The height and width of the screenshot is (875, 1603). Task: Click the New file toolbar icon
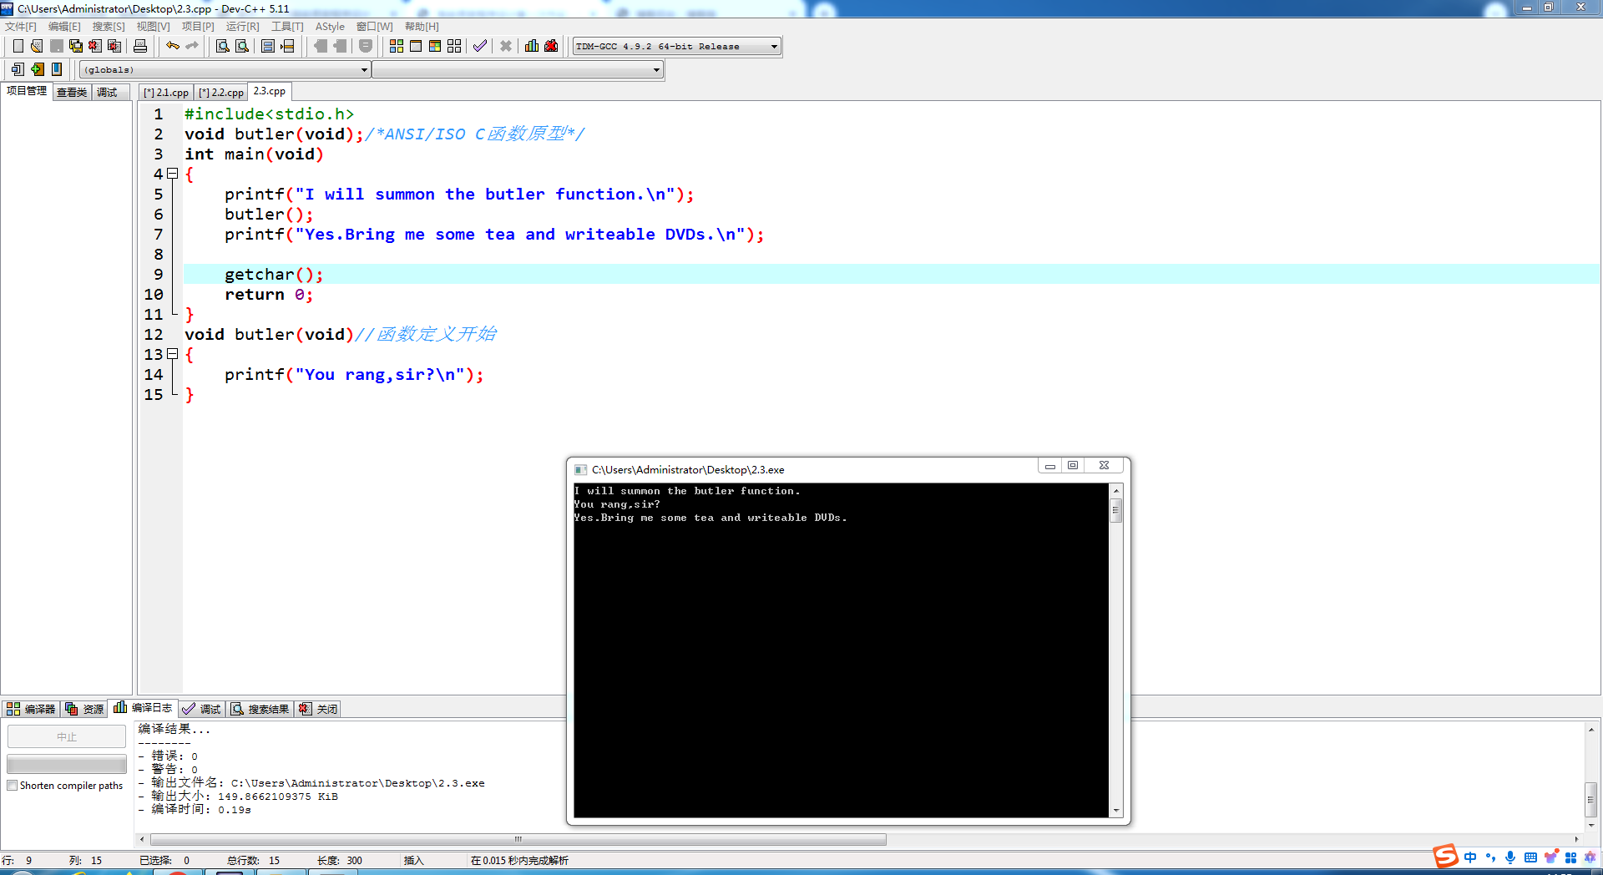[x=18, y=46]
